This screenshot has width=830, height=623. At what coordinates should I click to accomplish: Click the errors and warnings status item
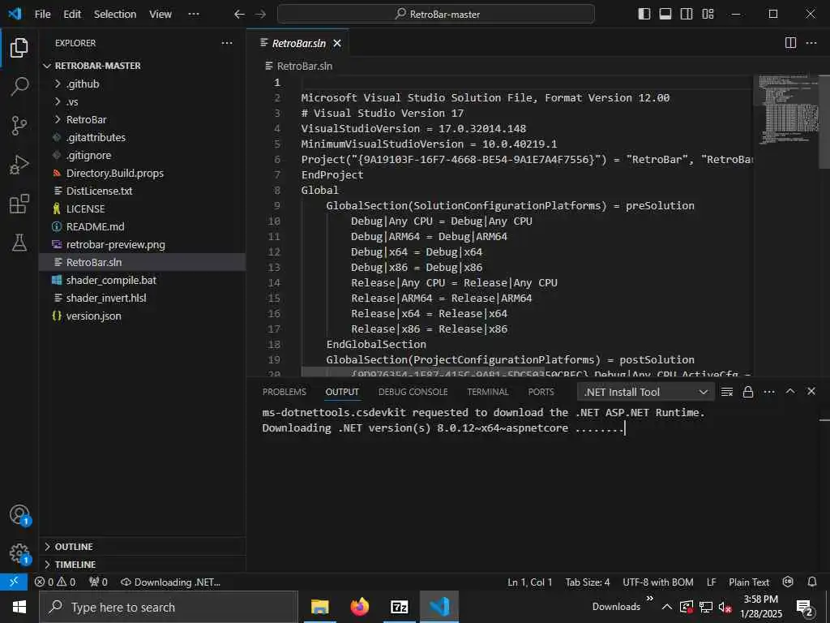[55, 582]
